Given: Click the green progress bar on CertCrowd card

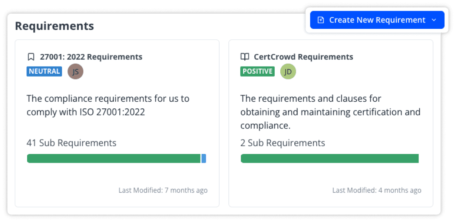Looking at the screenshot, I should 330,158.
